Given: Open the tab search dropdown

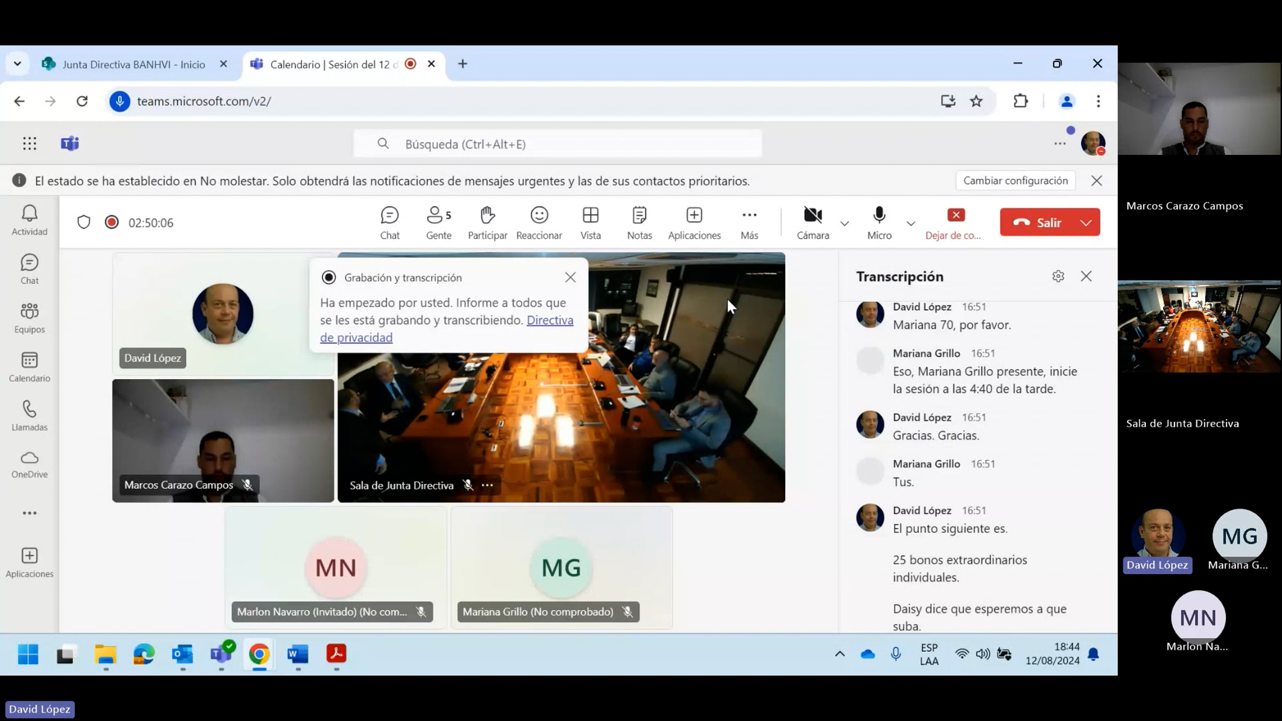Looking at the screenshot, I should click(17, 64).
